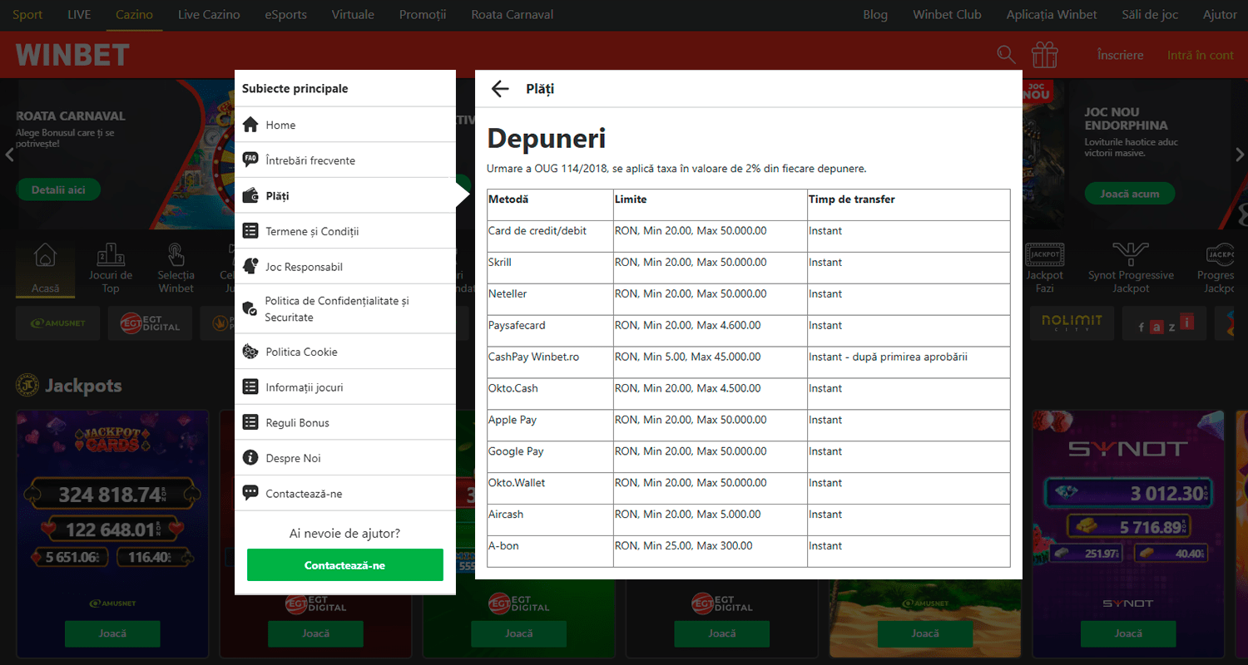Click the Joc Responsabil head icon

coord(250,267)
